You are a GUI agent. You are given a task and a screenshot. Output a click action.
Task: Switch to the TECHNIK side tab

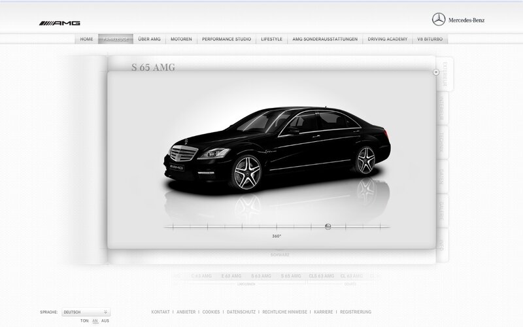[442, 142]
